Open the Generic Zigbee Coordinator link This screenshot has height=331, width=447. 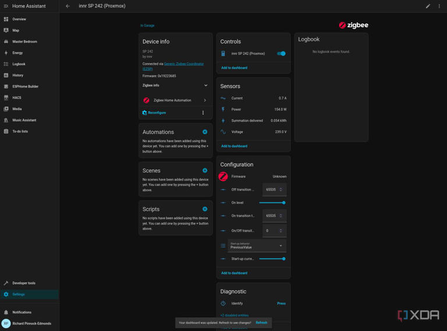click(x=183, y=64)
